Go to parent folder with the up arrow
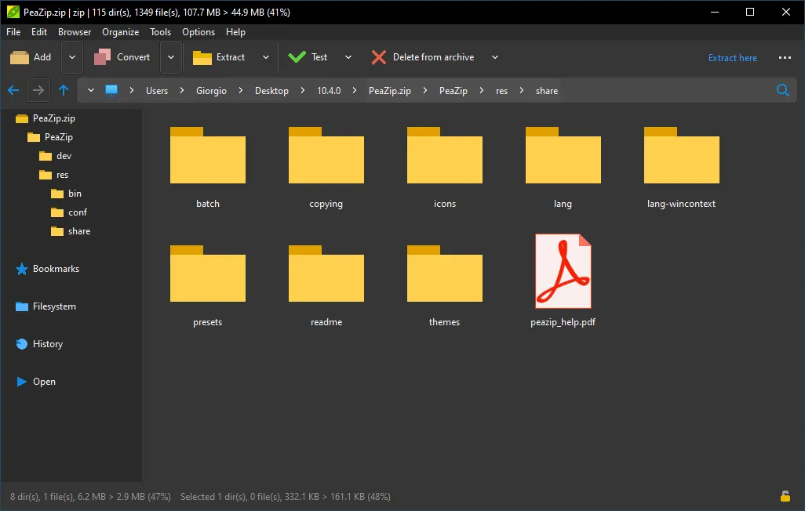The width and height of the screenshot is (805, 511). pos(64,90)
